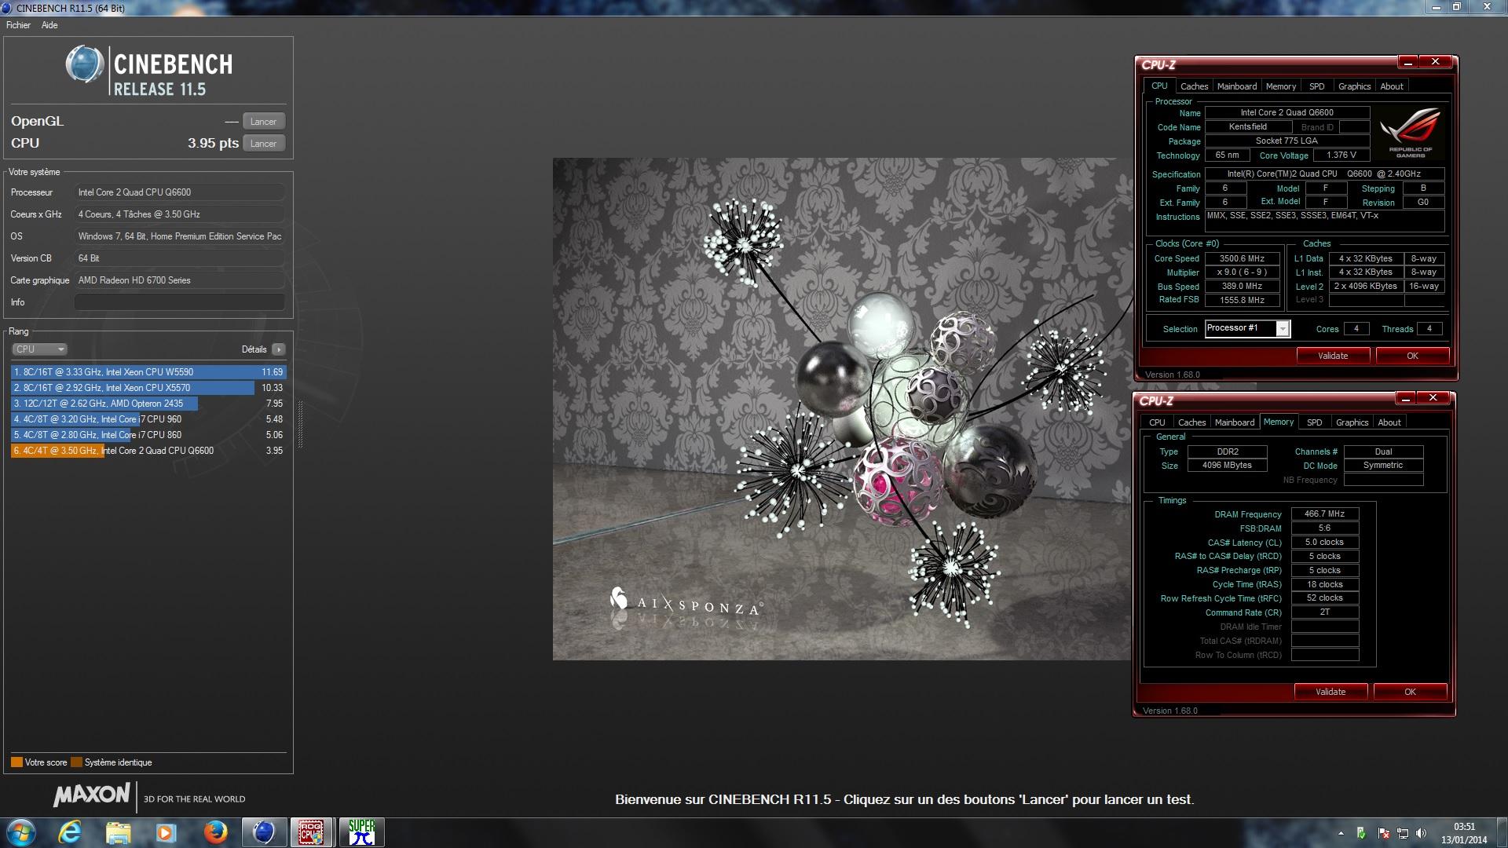Click the Cinebench title bar app icon

point(6,8)
